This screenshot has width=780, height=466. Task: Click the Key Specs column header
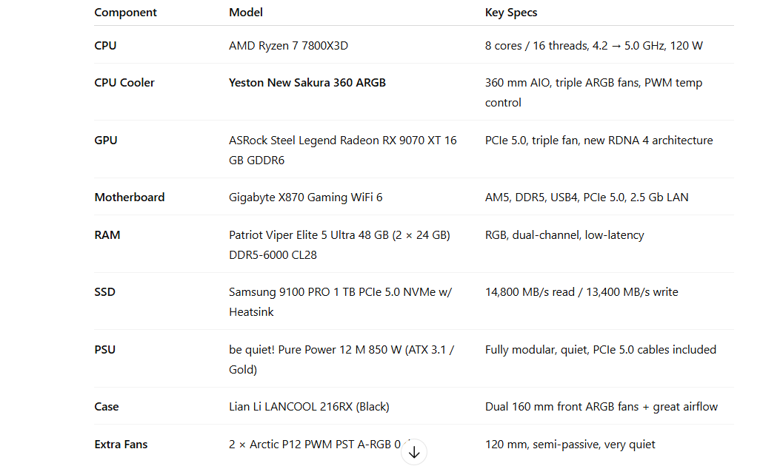(511, 13)
